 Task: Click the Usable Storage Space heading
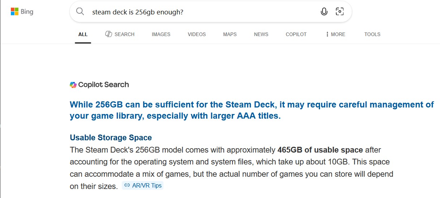(111, 137)
